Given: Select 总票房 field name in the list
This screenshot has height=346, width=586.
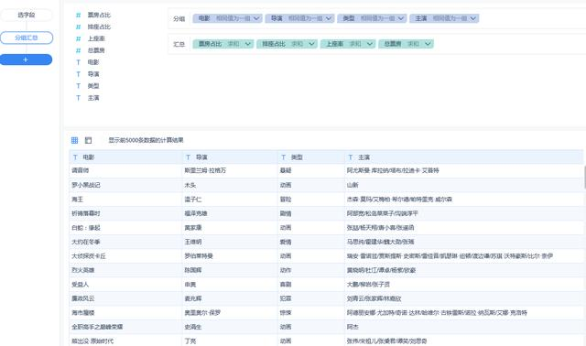Looking at the screenshot, I should (96, 50).
